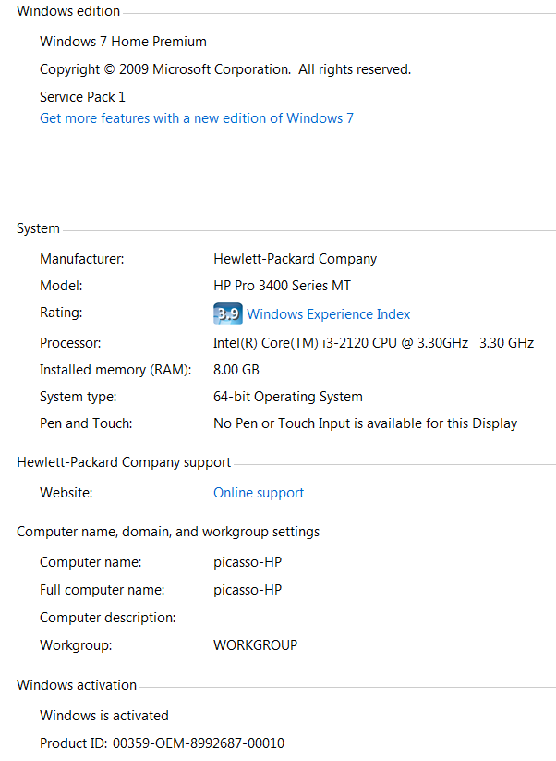
Task: Click the No Pen or Touch Input text
Action: point(365,423)
